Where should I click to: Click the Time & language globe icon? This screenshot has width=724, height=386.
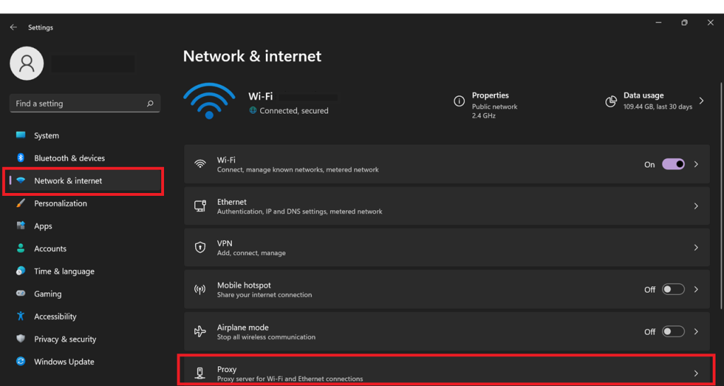click(21, 271)
